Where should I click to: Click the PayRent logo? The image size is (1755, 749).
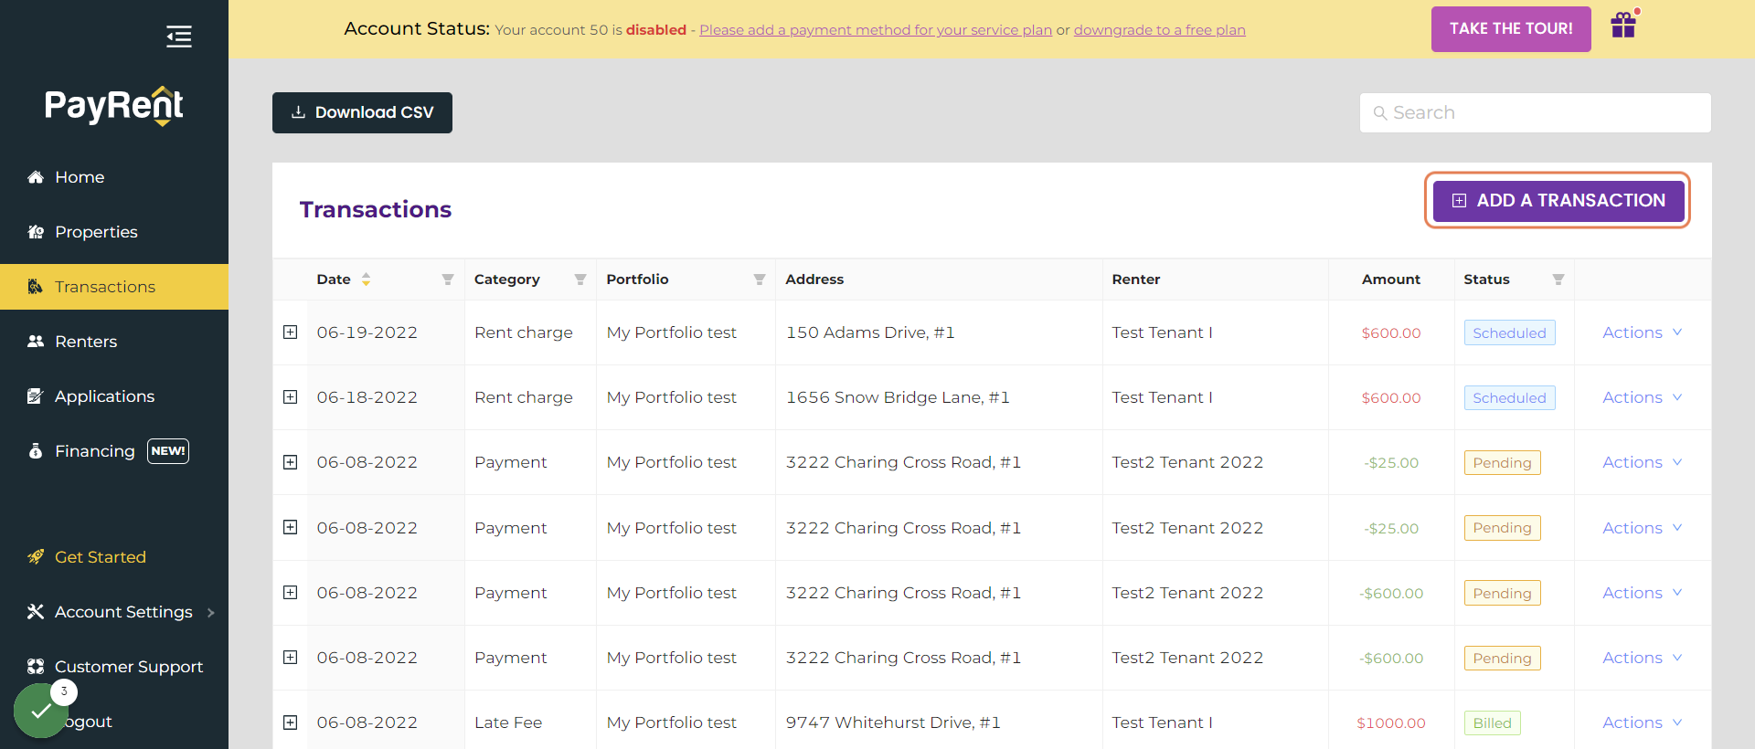click(x=114, y=106)
